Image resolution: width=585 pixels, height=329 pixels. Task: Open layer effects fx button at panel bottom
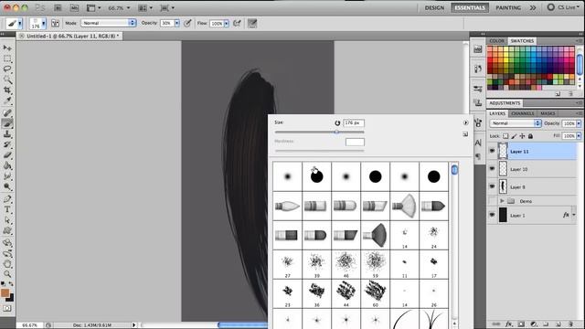508,324
